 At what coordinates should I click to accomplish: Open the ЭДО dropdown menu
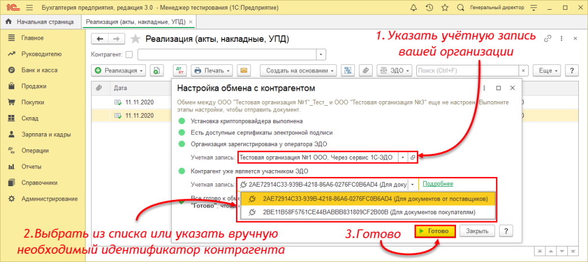(x=394, y=71)
